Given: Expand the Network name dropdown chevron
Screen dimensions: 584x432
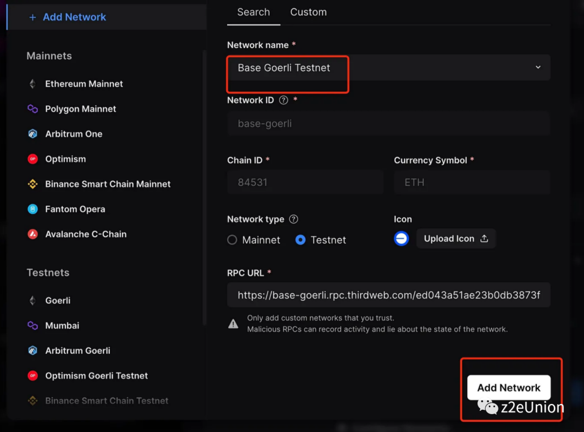Looking at the screenshot, I should click(538, 67).
